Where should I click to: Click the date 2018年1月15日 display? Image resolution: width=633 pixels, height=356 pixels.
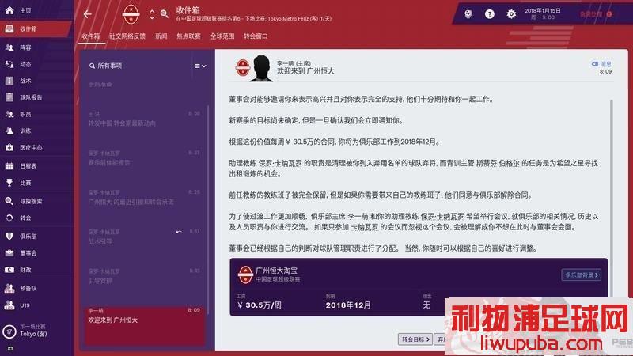(543, 11)
